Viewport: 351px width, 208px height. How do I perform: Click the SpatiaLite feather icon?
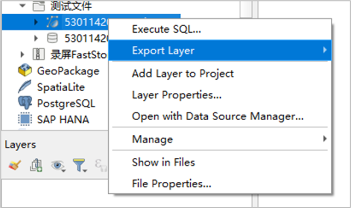pos(25,87)
